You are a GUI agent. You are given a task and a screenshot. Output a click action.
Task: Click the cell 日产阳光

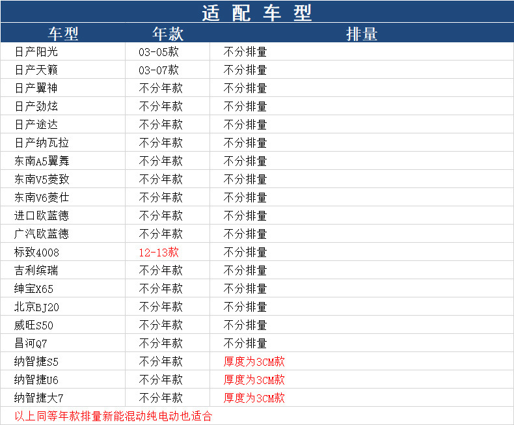(36, 52)
